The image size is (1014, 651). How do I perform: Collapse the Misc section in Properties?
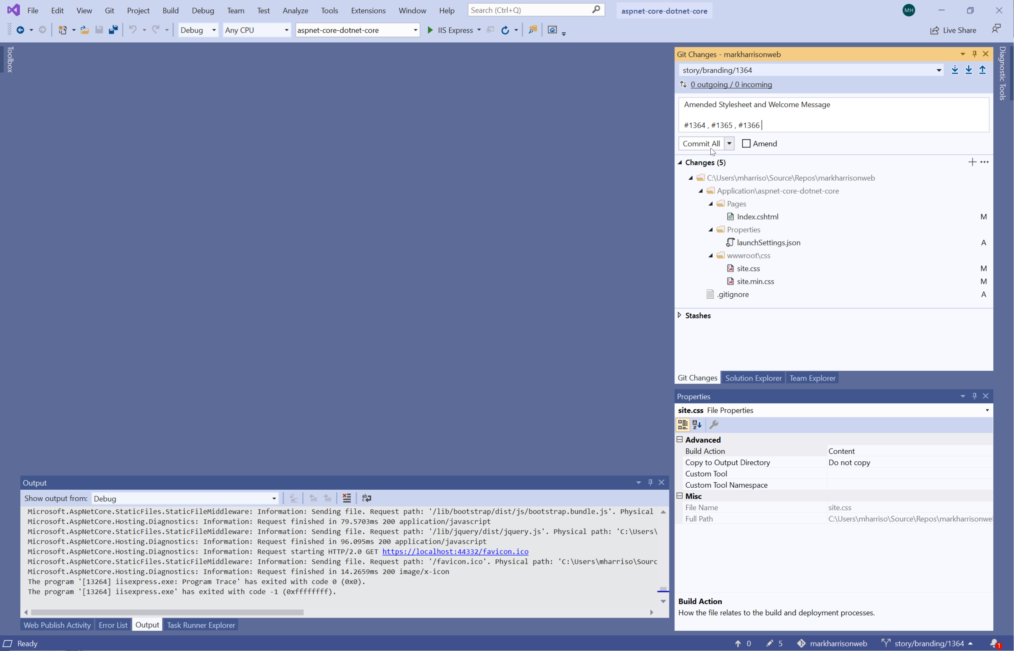click(680, 496)
